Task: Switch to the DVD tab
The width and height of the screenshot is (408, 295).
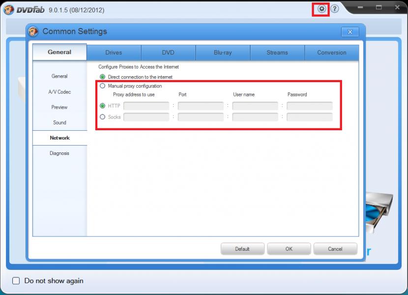Action: (x=168, y=53)
